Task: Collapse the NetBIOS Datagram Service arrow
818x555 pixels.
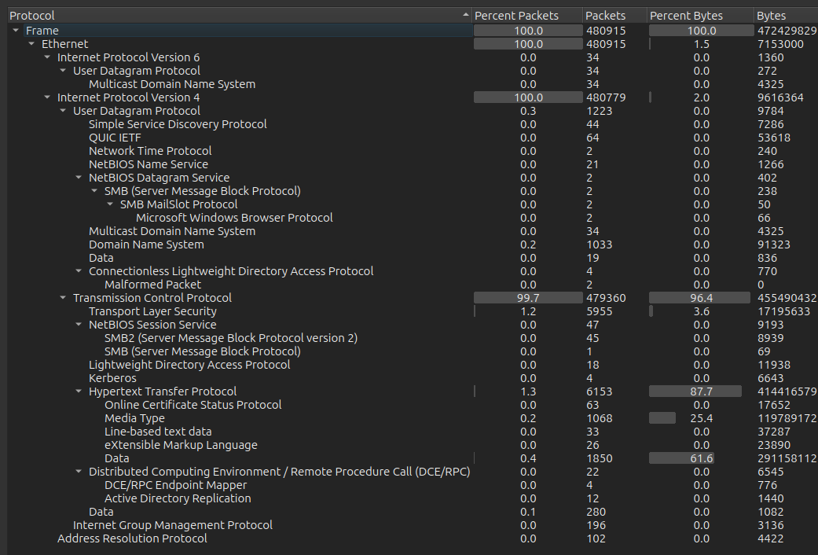Action: pos(79,178)
